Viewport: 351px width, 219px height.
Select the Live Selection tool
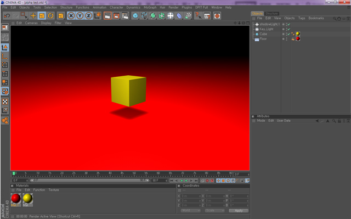[24, 16]
